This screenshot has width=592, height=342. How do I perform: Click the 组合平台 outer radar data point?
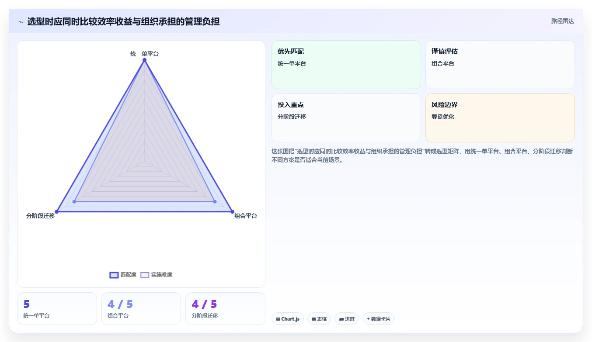click(232, 212)
